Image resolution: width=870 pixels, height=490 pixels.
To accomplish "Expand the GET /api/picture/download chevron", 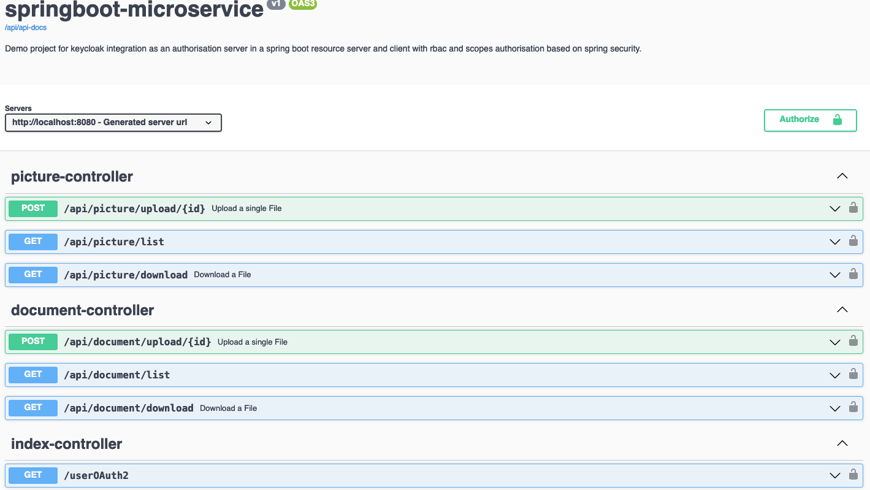I will 834,275.
